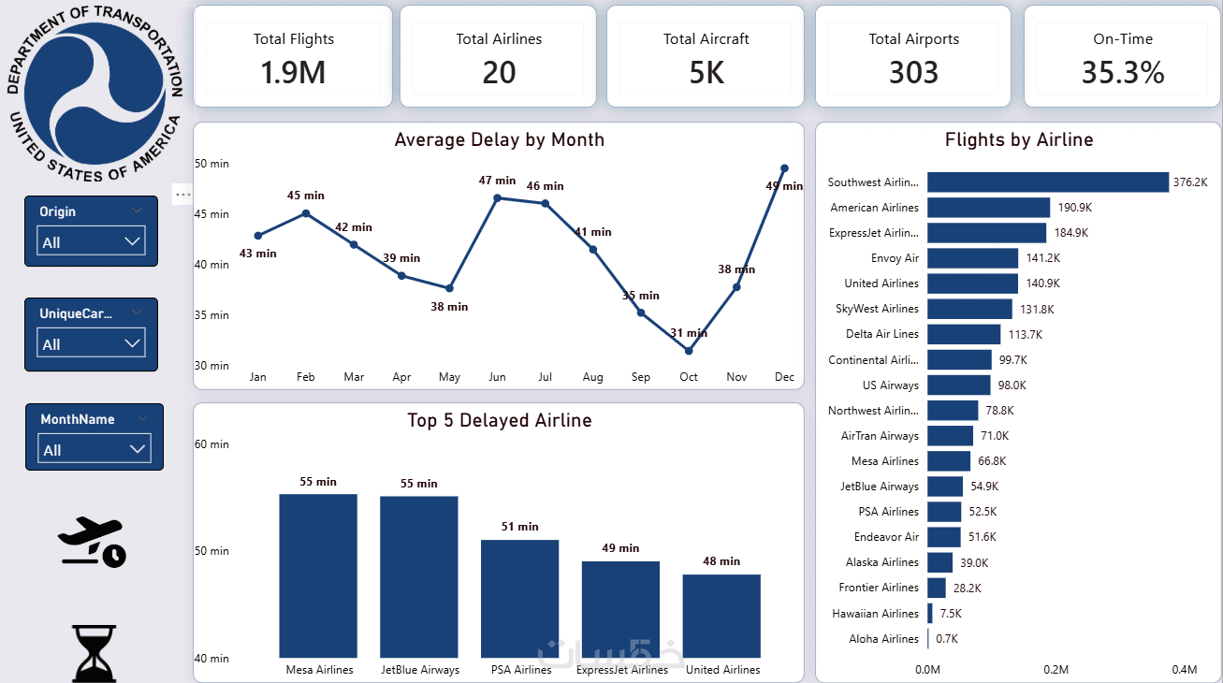Open the Origin slicer All dropdown
Image resolution: width=1223 pixels, height=683 pixels.
pyautogui.click(x=93, y=241)
